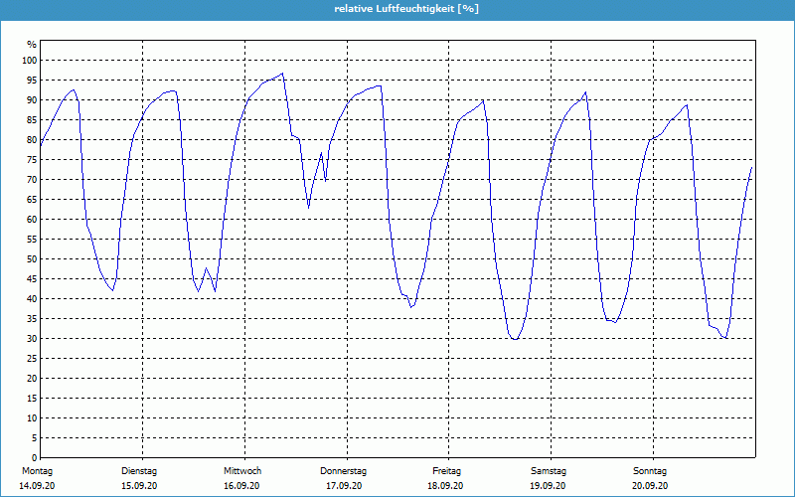Select the 'Mittwoch' day label

pos(242,470)
